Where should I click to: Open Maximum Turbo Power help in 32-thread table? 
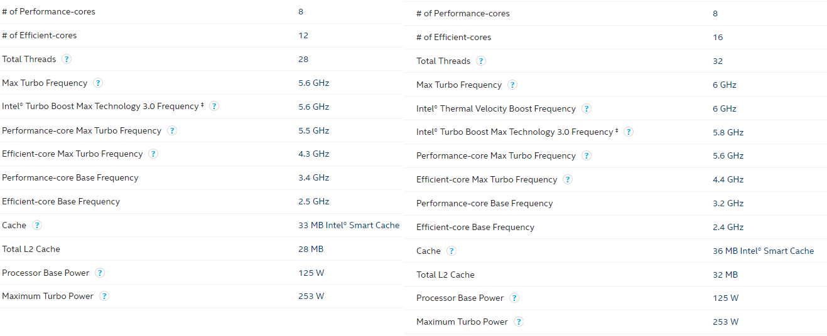(x=519, y=322)
